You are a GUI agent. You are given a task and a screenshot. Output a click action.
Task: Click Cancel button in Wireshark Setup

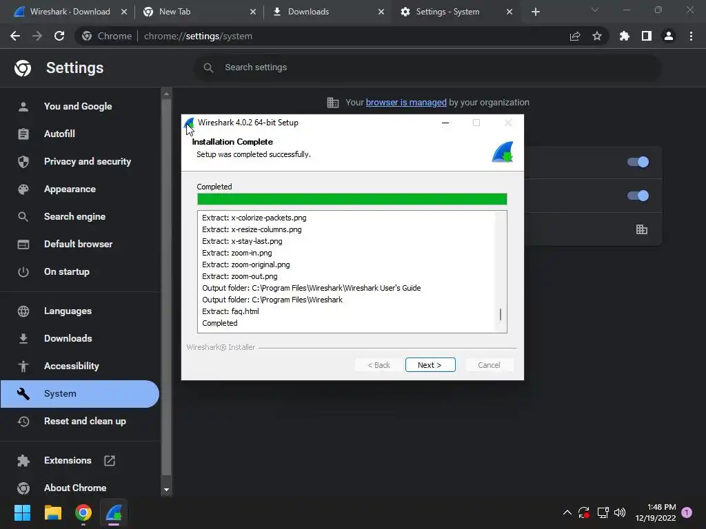(x=489, y=365)
